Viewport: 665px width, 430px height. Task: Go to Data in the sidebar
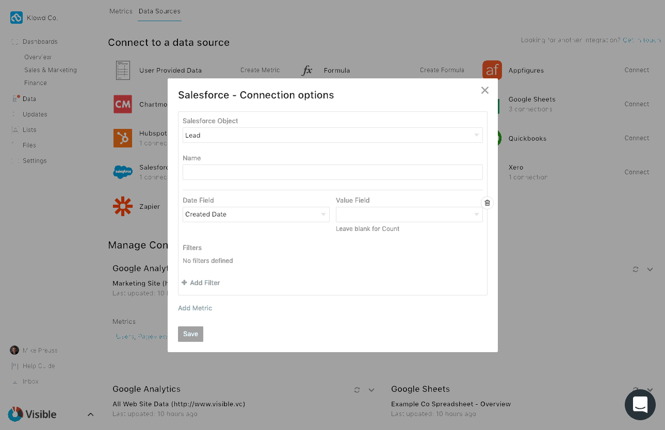coord(29,99)
